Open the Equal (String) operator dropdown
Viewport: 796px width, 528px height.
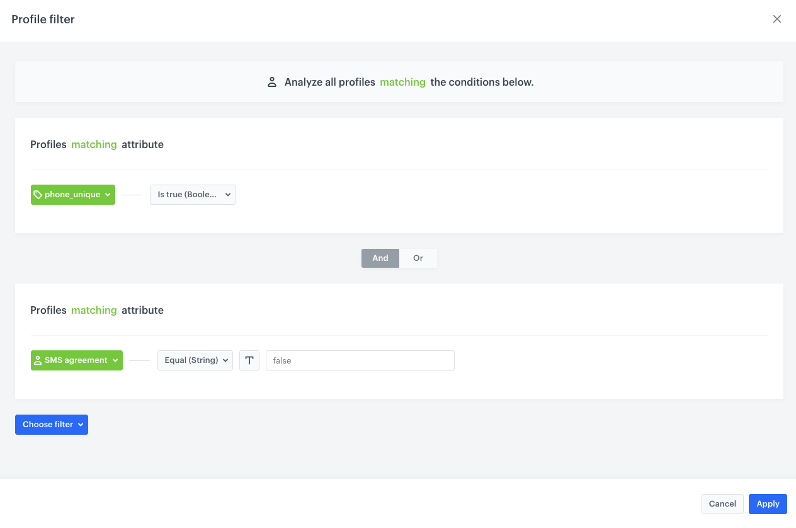[195, 360]
